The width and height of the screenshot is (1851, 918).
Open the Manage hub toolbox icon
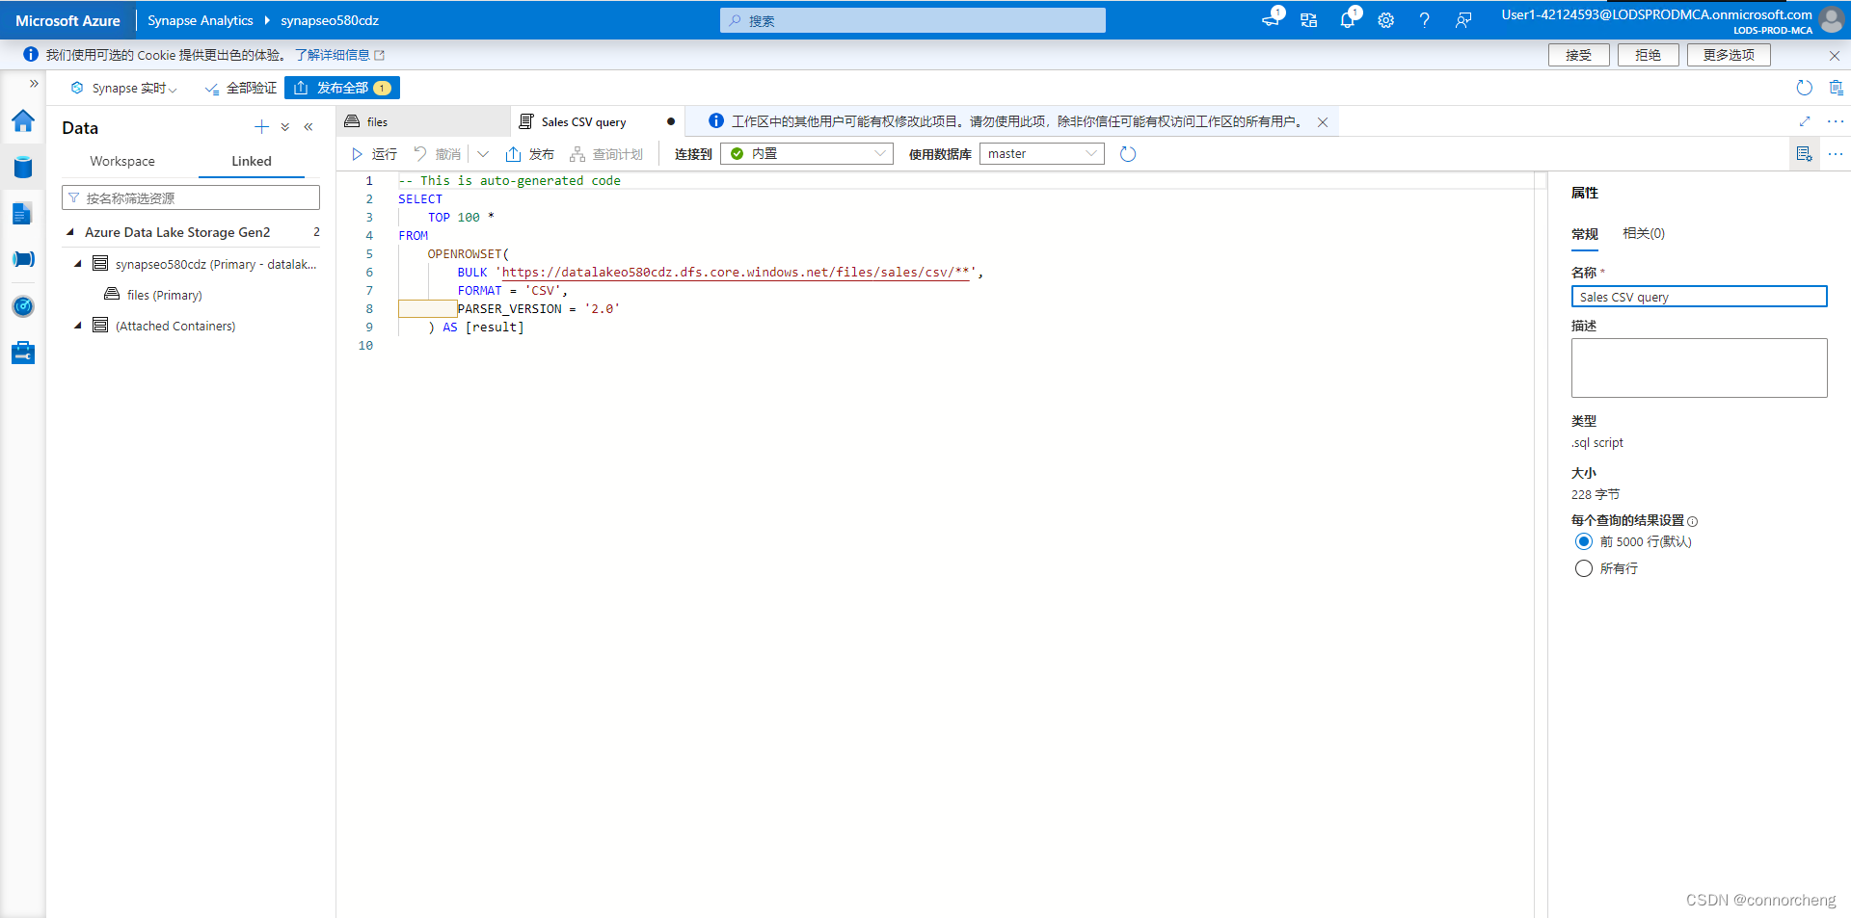tap(23, 353)
